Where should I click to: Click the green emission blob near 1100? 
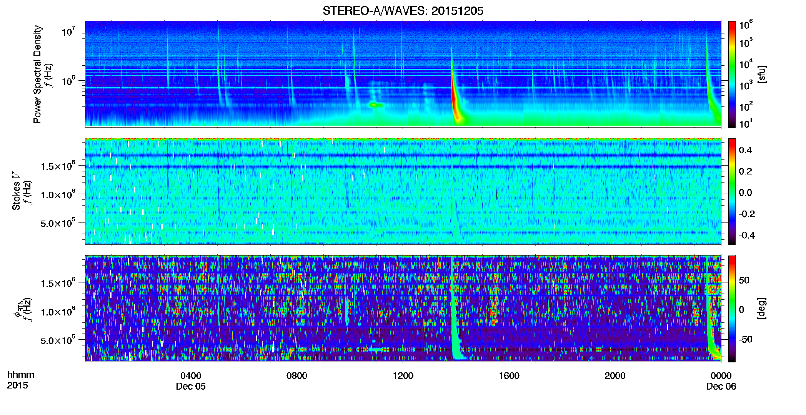(376, 105)
